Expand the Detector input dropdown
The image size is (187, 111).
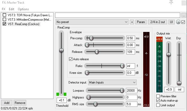point(112,82)
